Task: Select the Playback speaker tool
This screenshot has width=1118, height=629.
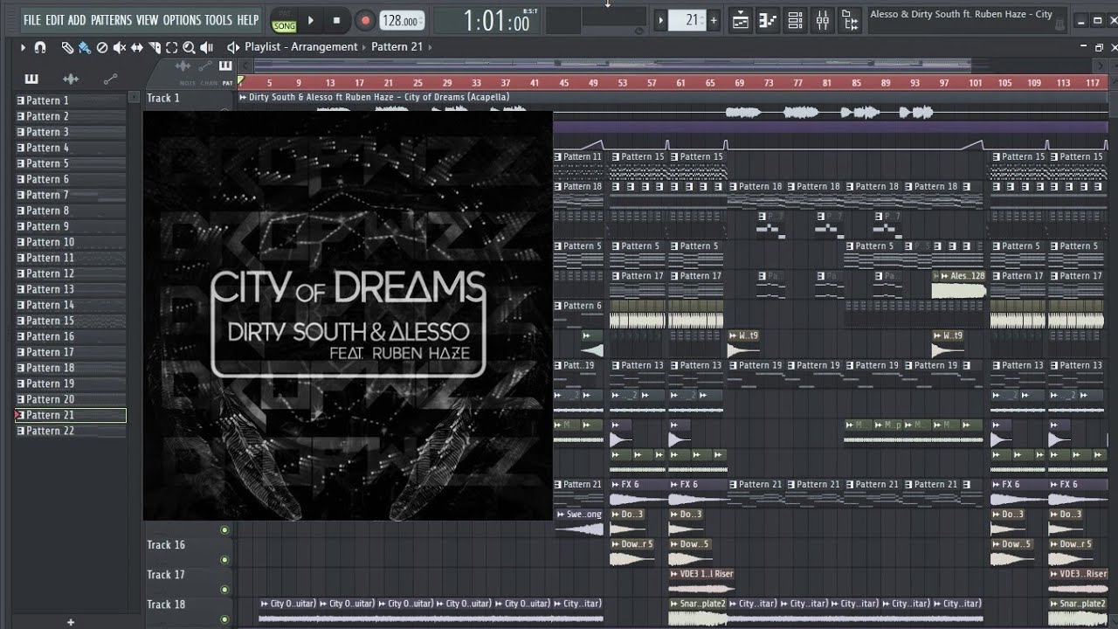Action: click(x=207, y=47)
